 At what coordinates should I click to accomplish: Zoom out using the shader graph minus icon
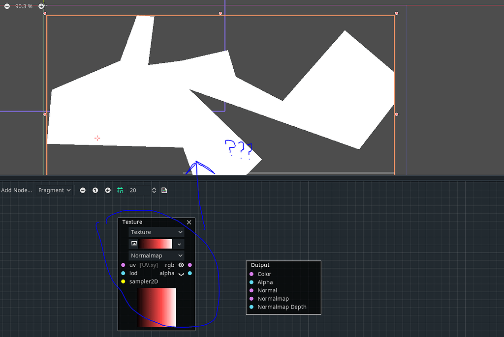(83, 190)
